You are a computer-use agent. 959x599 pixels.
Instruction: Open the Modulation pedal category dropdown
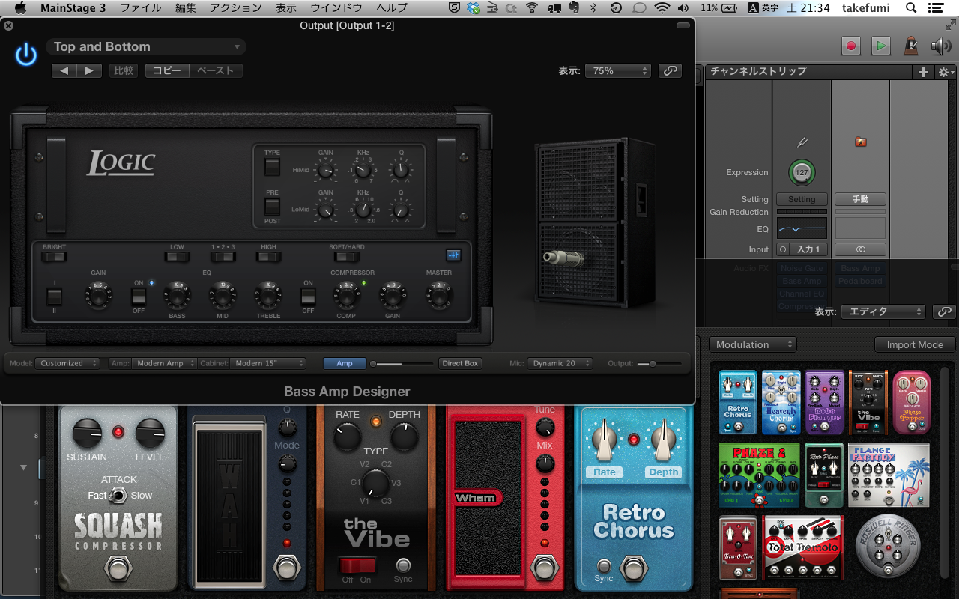pos(752,344)
